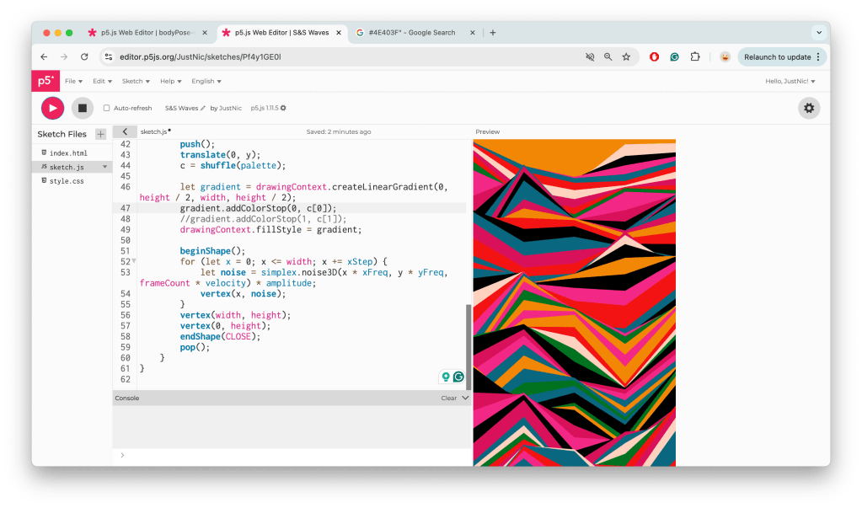The width and height of the screenshot is (862, 508).
Task: Open editor settings gear icon
Action: tap(809, 108)
